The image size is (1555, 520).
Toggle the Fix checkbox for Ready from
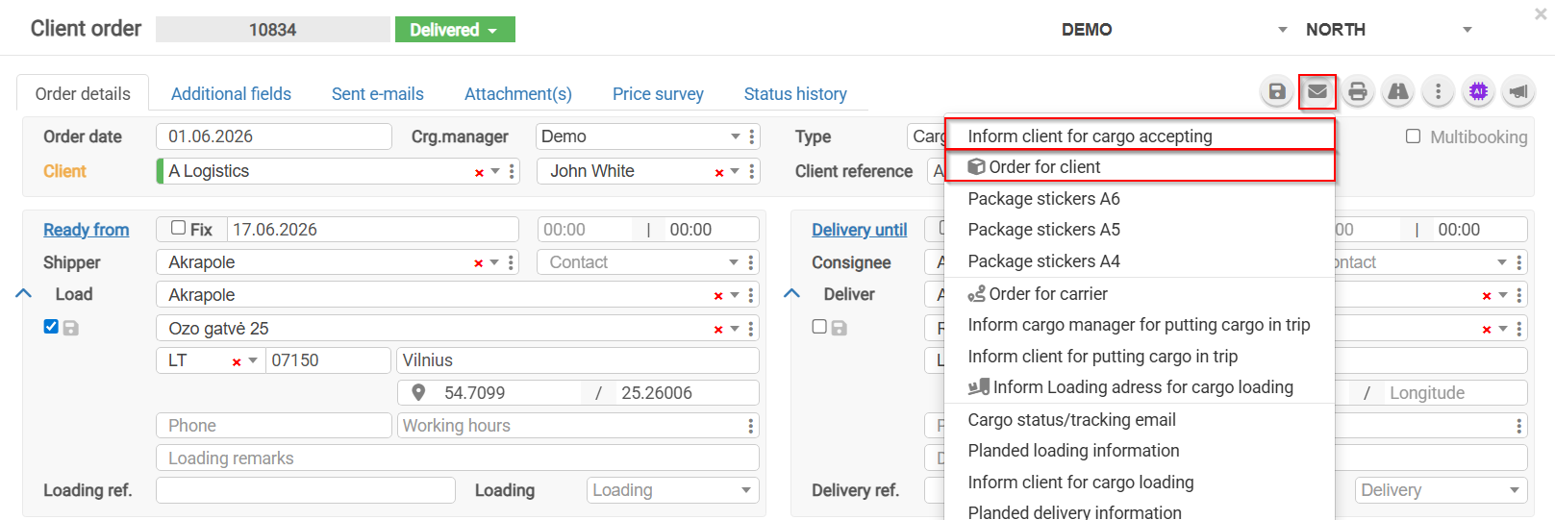point(178,228)
